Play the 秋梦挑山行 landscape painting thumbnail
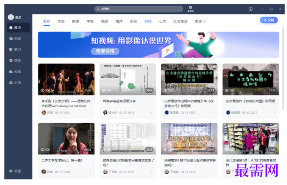Image resolution: width=287 pixels, height=185 pixels. (189, 80)
